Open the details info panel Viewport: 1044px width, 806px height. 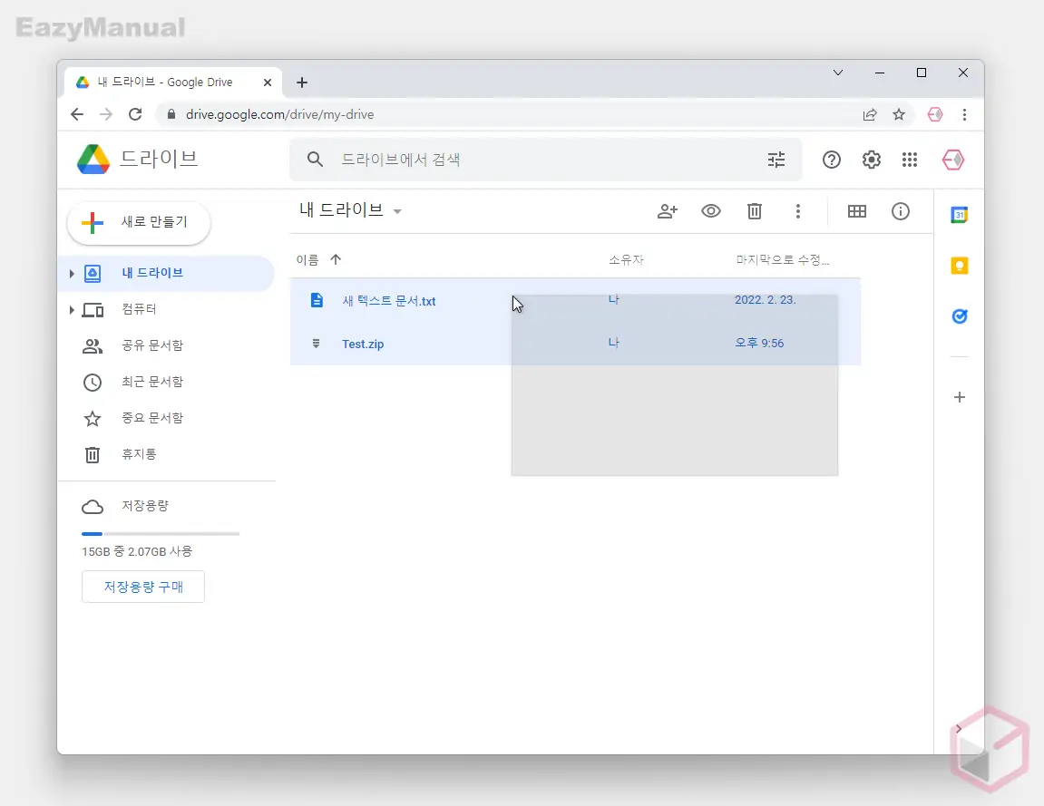[900, 211]
